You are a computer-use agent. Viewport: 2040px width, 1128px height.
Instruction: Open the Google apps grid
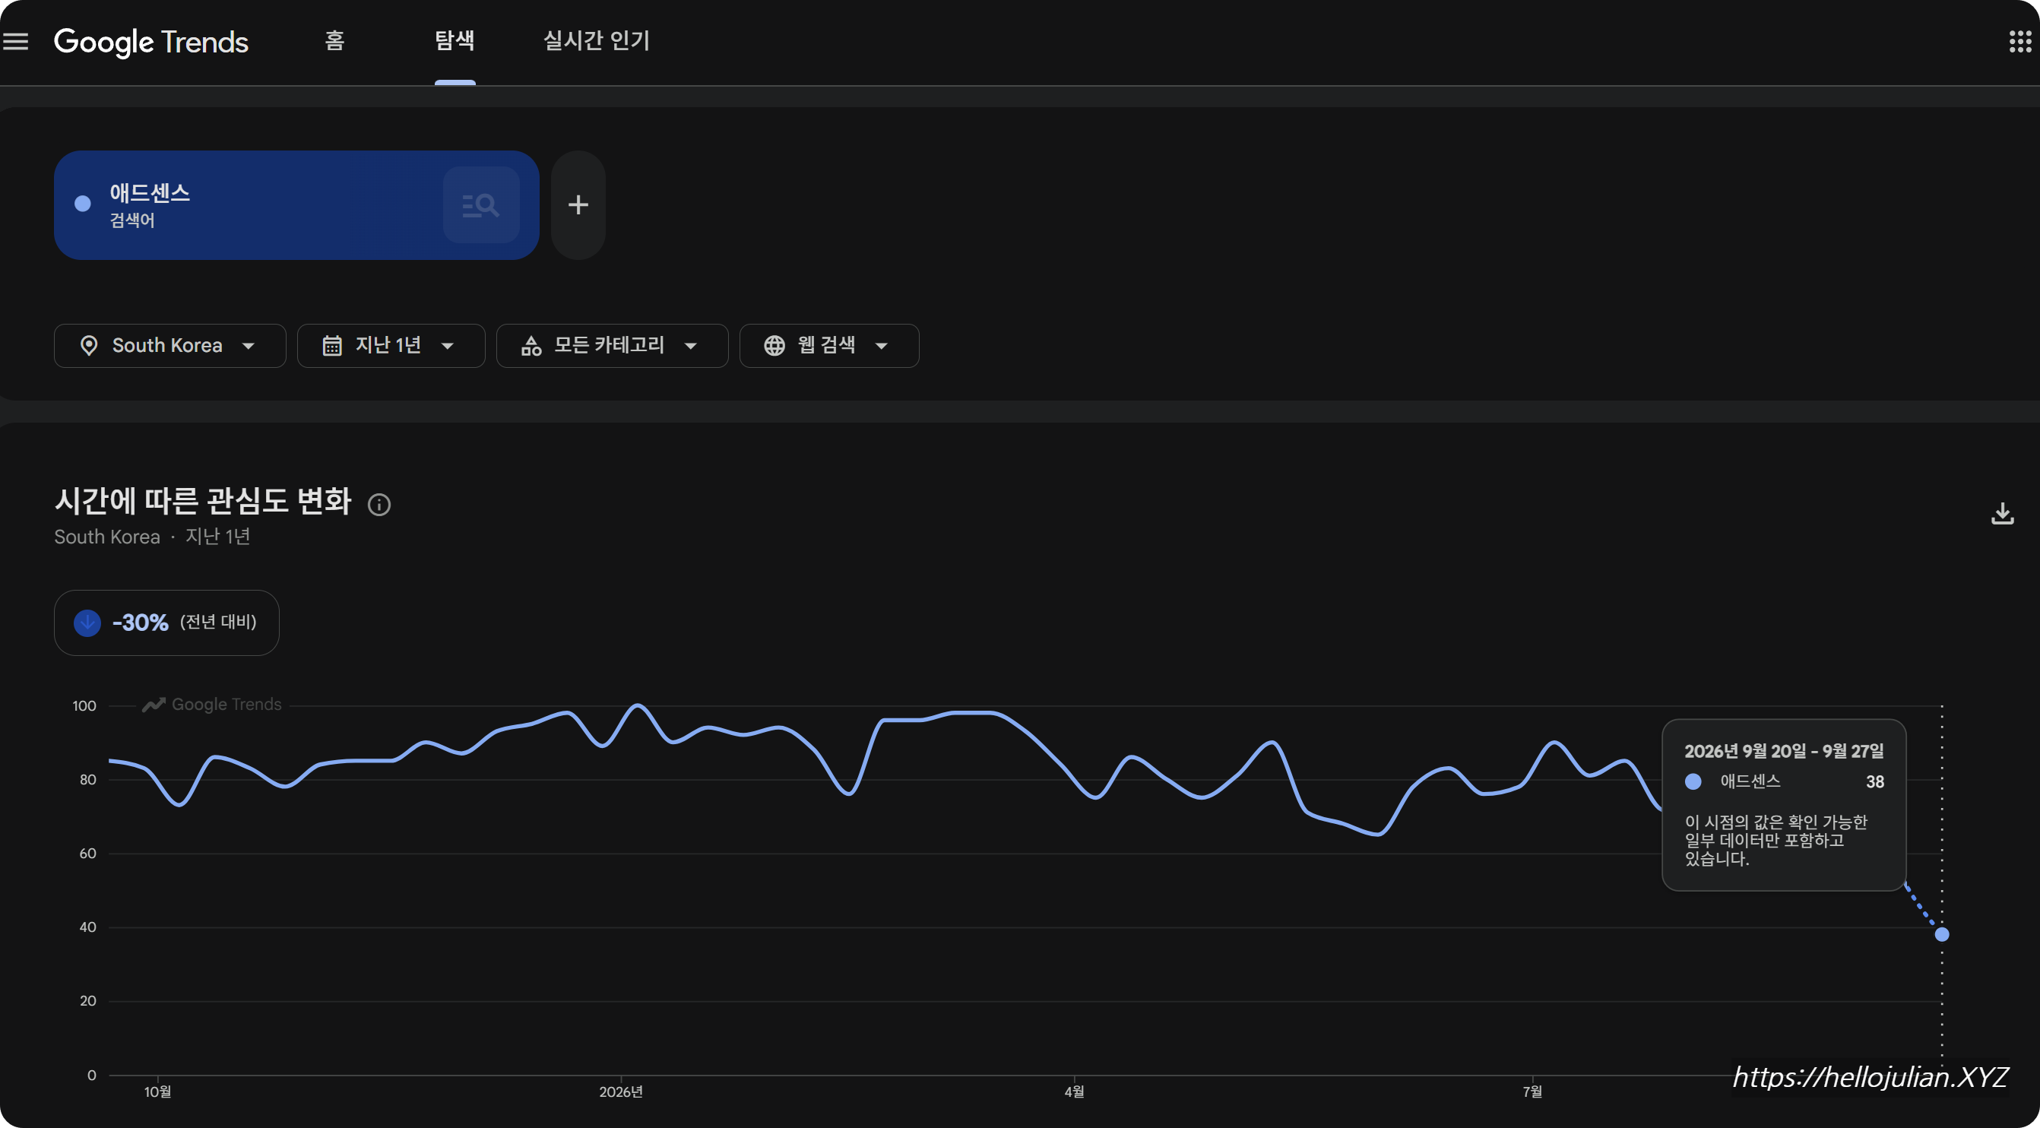point(2020,41)
